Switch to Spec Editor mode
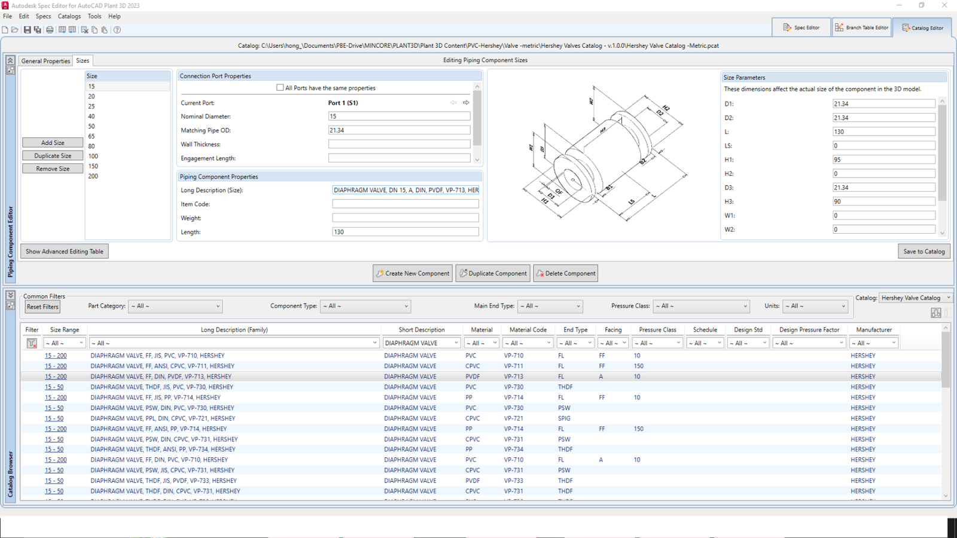 [x=801, y=27]
